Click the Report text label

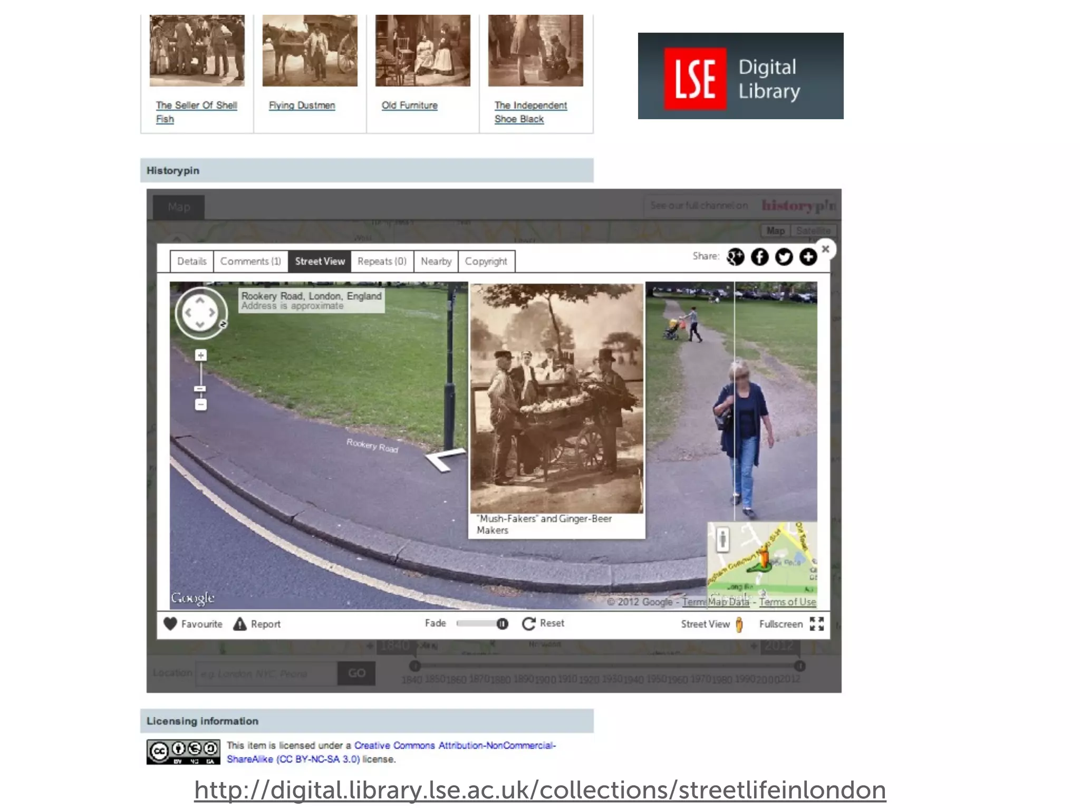point(265,624)
